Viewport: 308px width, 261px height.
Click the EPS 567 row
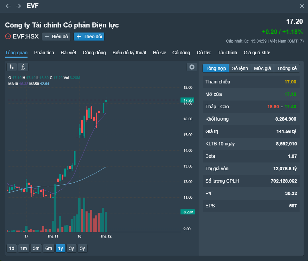point(251,206)
